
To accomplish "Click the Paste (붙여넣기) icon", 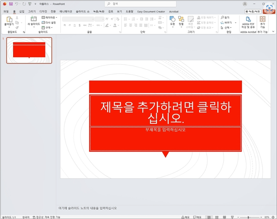I will click(x=8, y=20).
